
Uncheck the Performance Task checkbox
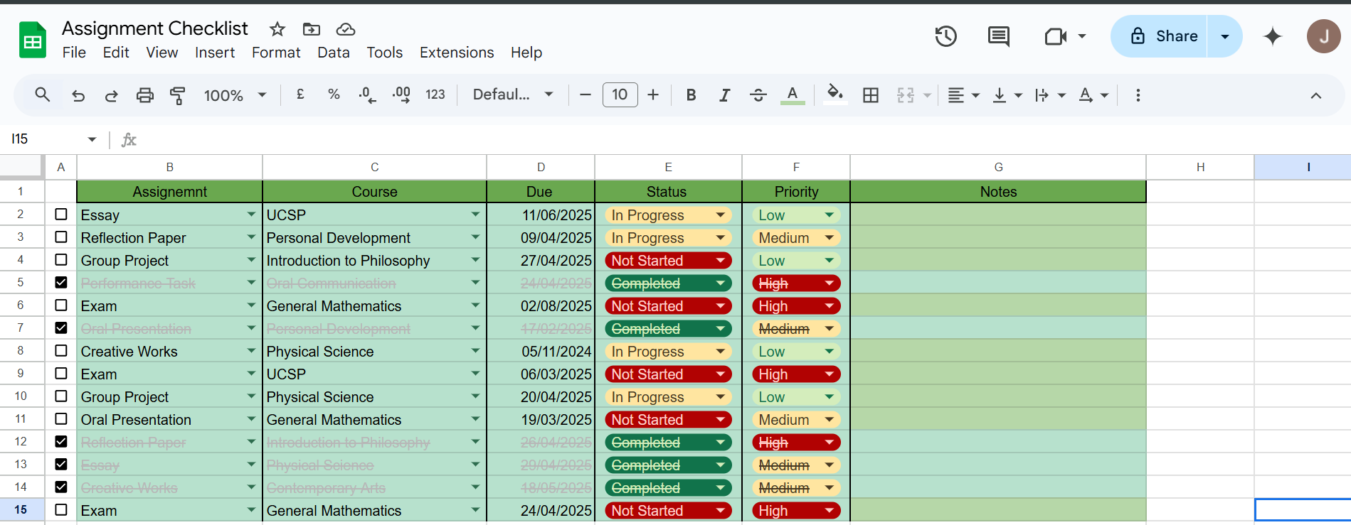[61, 283]
